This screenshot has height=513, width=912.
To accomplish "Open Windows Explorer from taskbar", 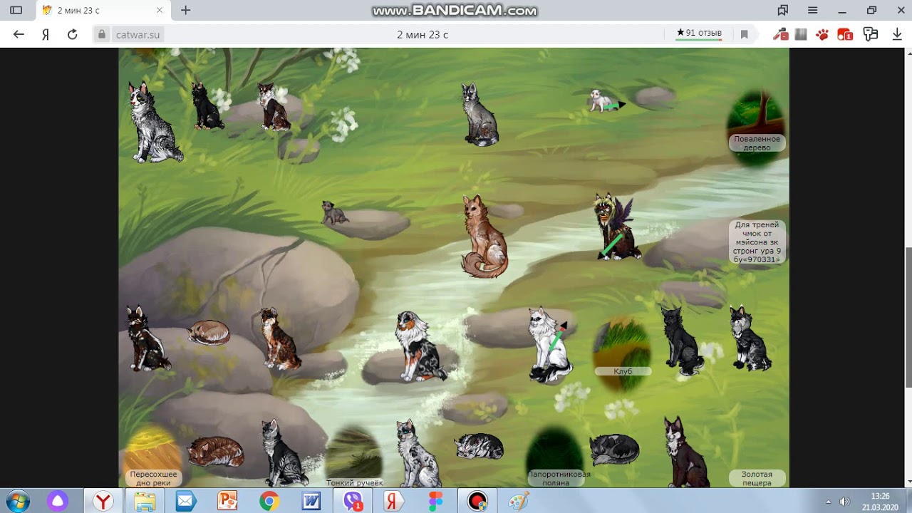I will 145,501.
